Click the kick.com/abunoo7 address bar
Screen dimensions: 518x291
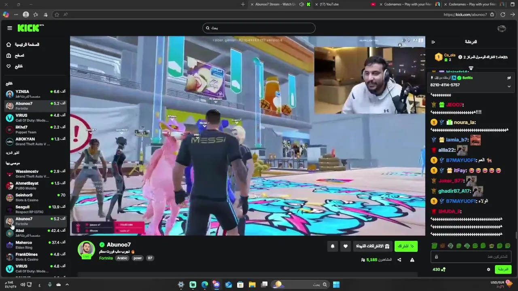point(465,15)
